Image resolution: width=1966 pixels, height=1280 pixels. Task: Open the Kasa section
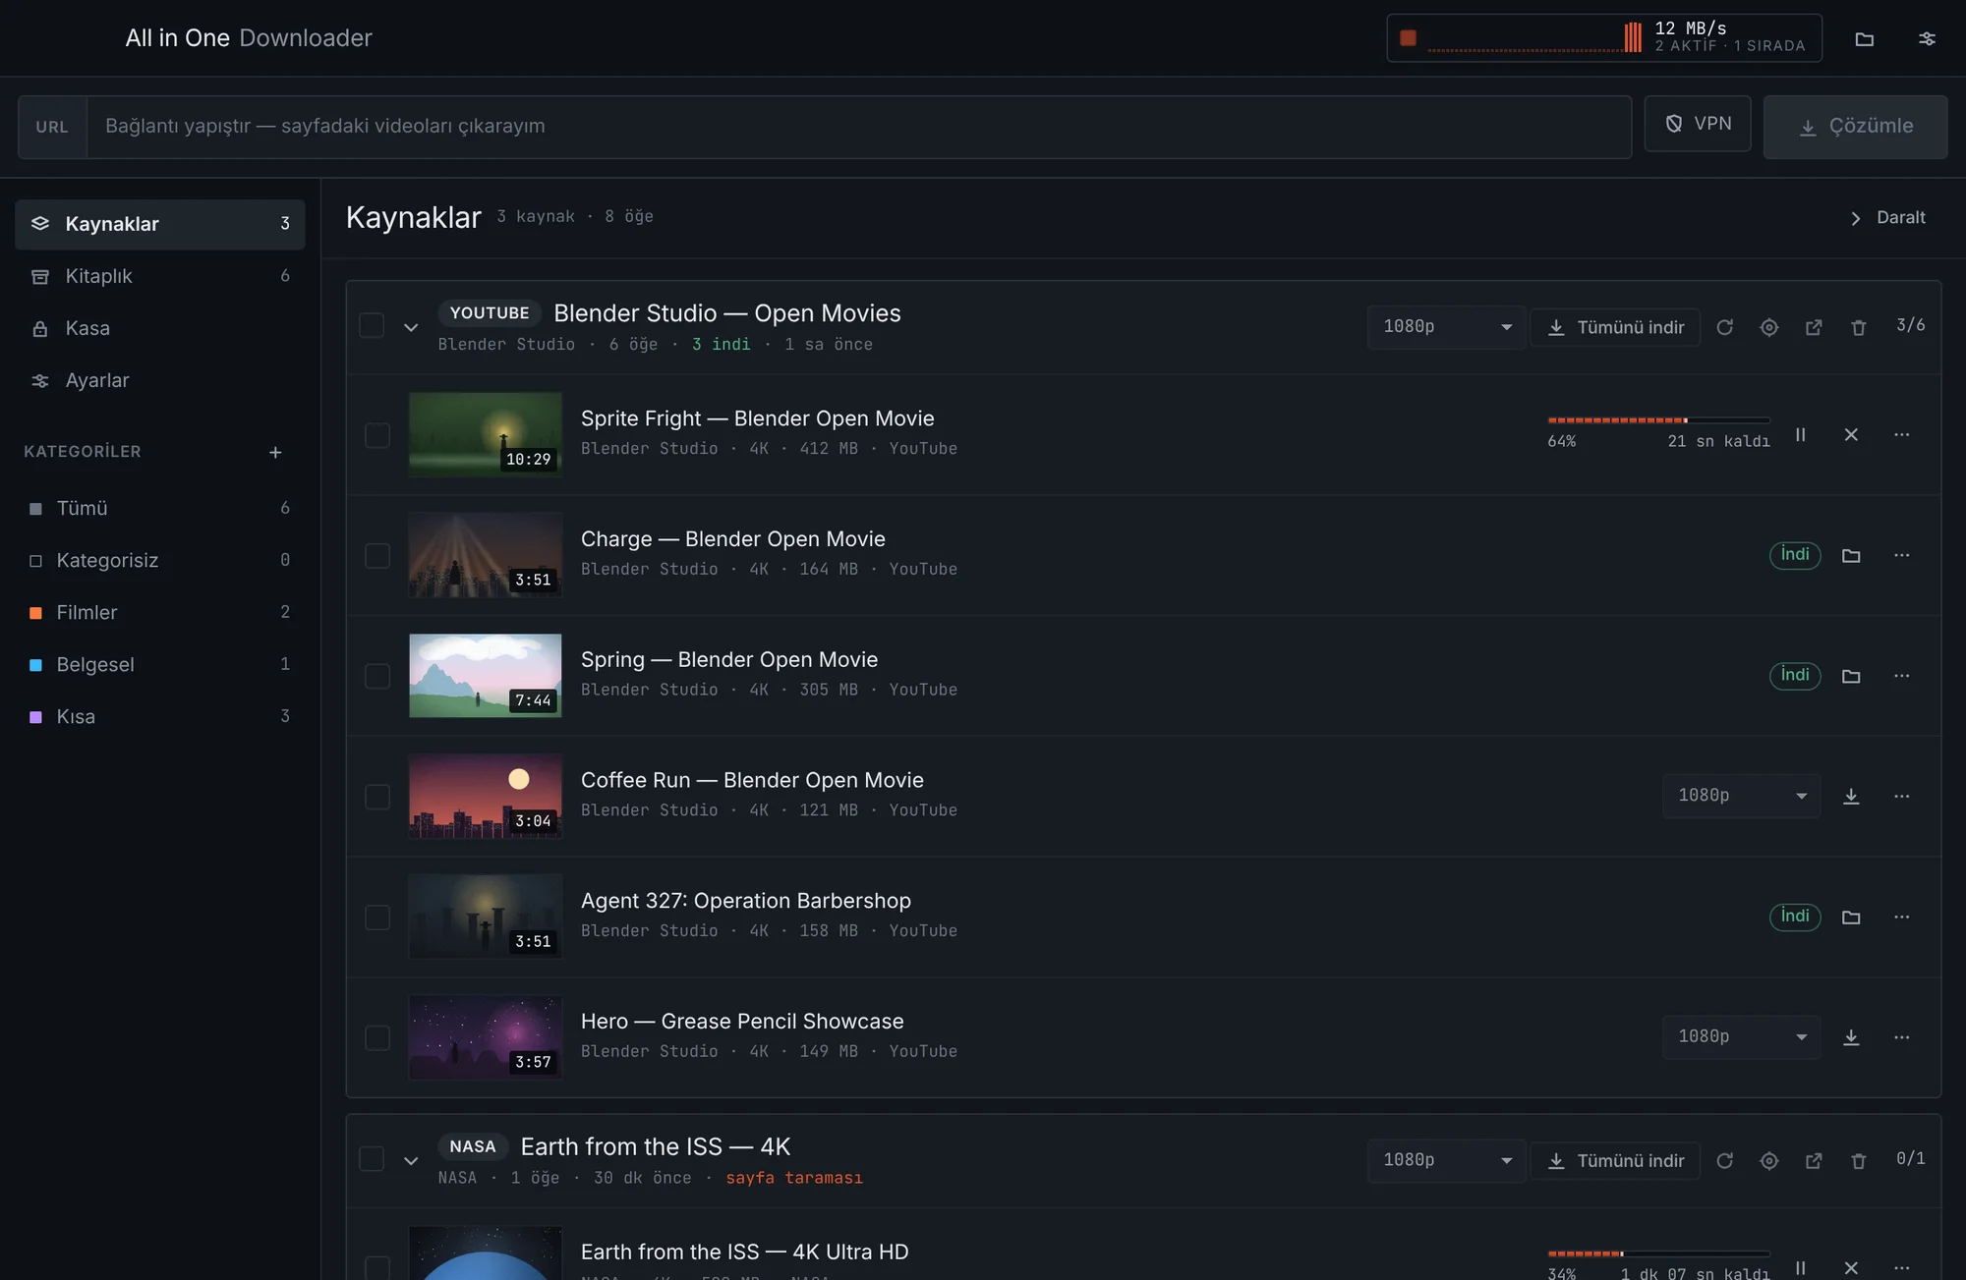coord(160,328)
